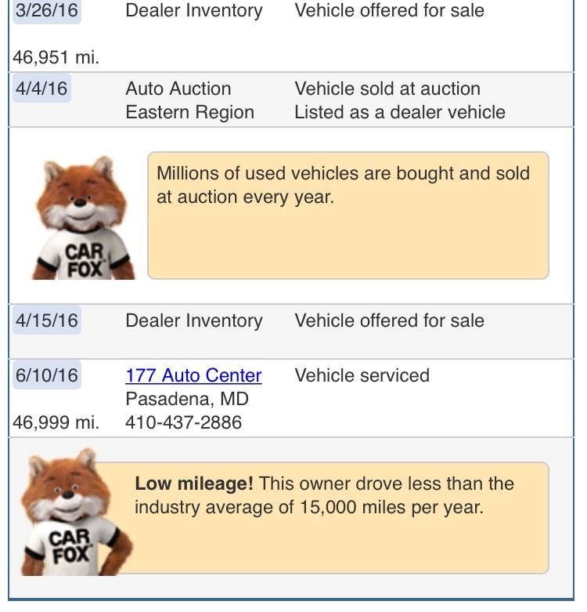Click the 'Millions of used vehicles' tip box
The image size is (587, 612).
(x=348, y=215)
